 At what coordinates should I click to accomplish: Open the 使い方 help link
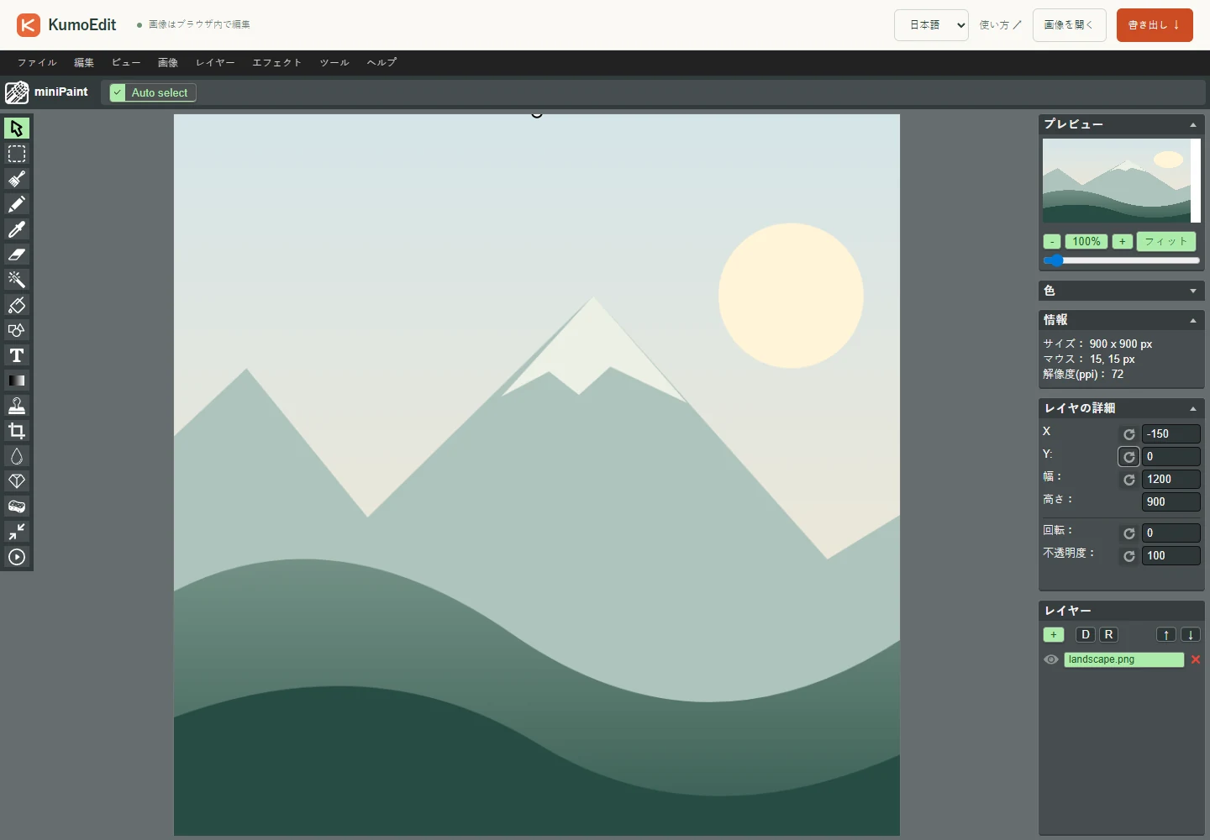point(1000,25)
